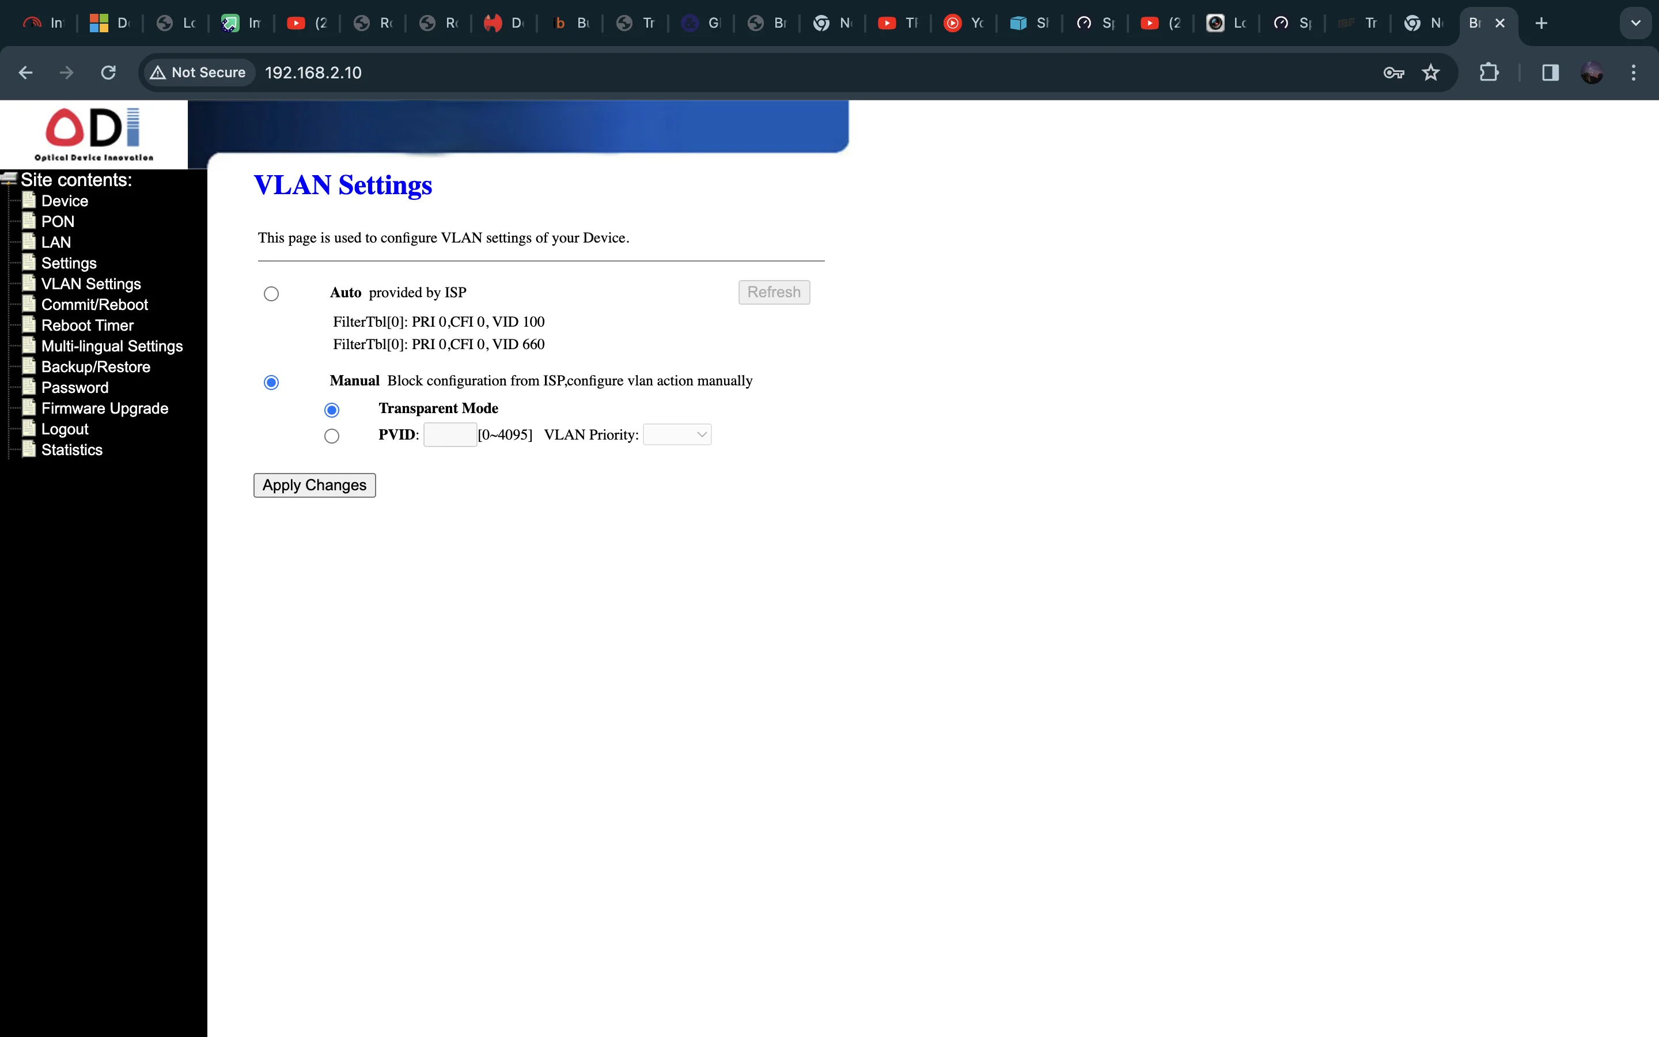Open VLAN Priority dropdown menu

tap(675, 434)
